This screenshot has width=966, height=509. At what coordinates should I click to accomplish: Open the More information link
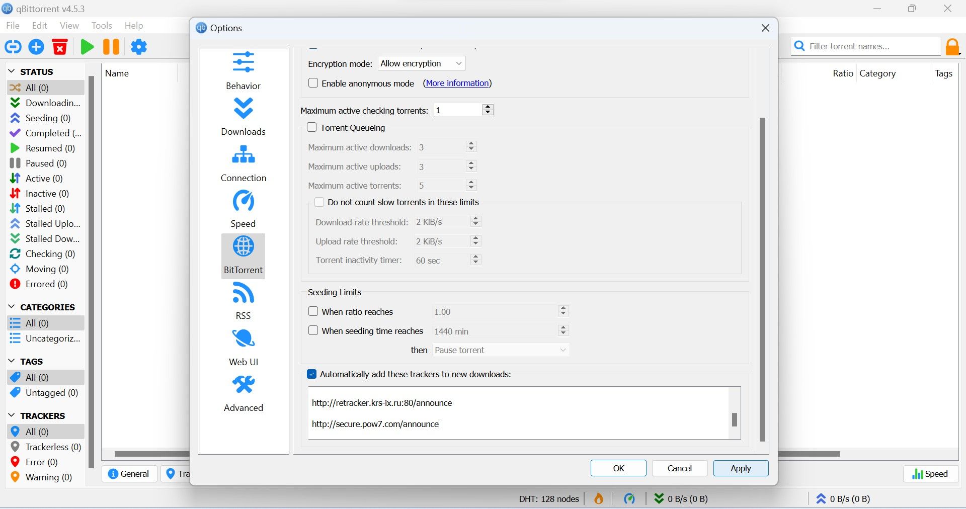tap(457, 83)
